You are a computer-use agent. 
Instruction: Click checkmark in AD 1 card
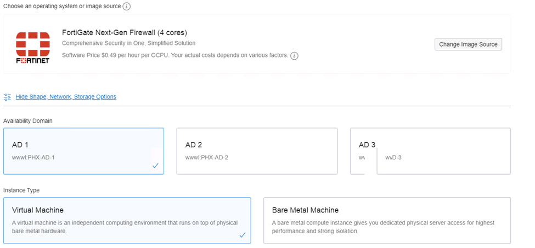(156, 166)
